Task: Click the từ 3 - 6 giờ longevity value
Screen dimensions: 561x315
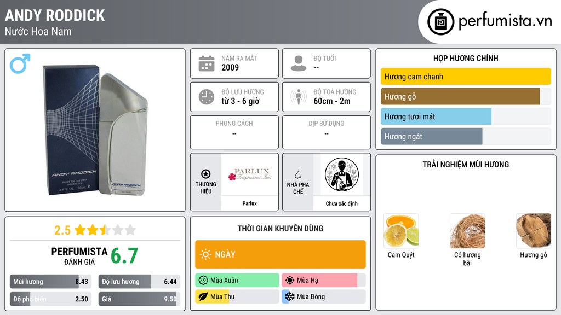Action: pyautogui.click(x=241, y=101)
